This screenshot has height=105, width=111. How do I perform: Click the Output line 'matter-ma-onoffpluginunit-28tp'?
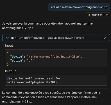[32, 82]
